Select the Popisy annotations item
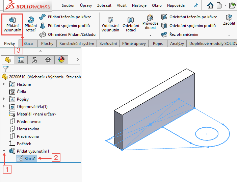Viewport: 237px width, 182px height. tap(19, 99)
